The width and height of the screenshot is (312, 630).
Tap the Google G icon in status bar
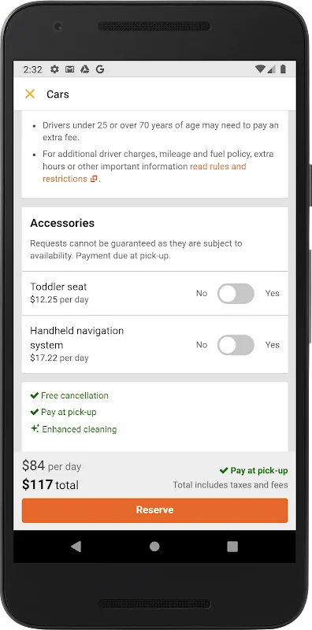[100, 69]
